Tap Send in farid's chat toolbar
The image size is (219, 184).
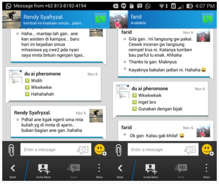click(x=181, y=171)
